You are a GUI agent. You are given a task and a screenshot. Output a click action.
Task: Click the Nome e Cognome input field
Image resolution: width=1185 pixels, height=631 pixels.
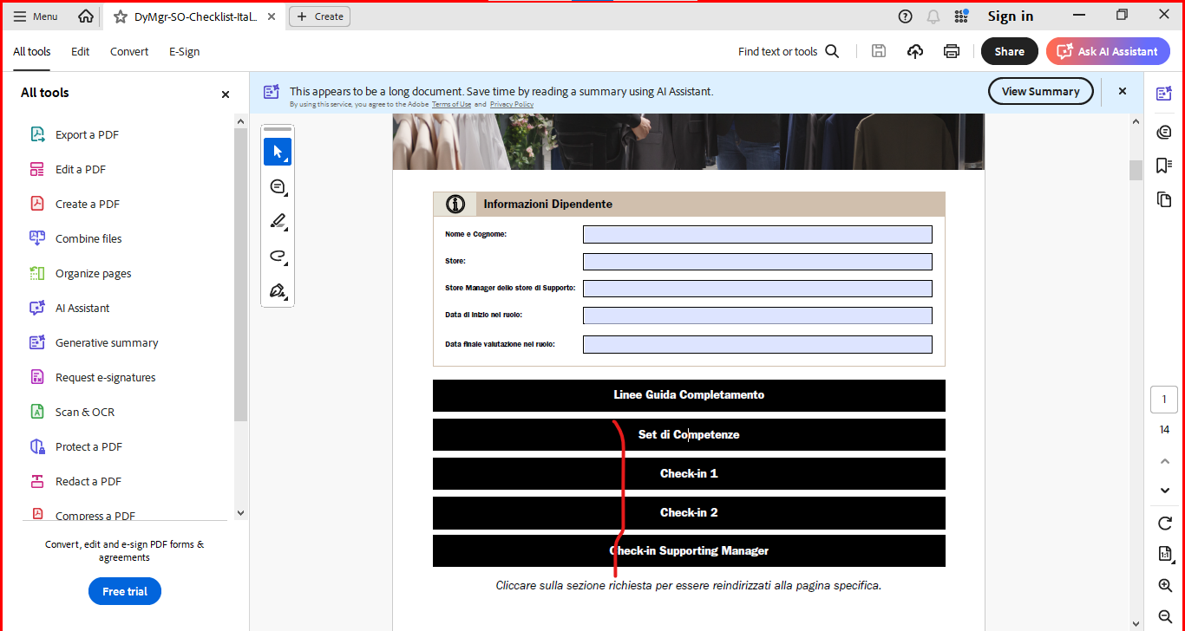coord(757,235)
